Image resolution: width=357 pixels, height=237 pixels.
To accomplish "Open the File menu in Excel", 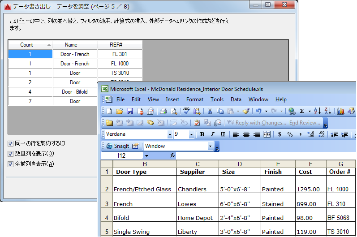I will 120,99.
